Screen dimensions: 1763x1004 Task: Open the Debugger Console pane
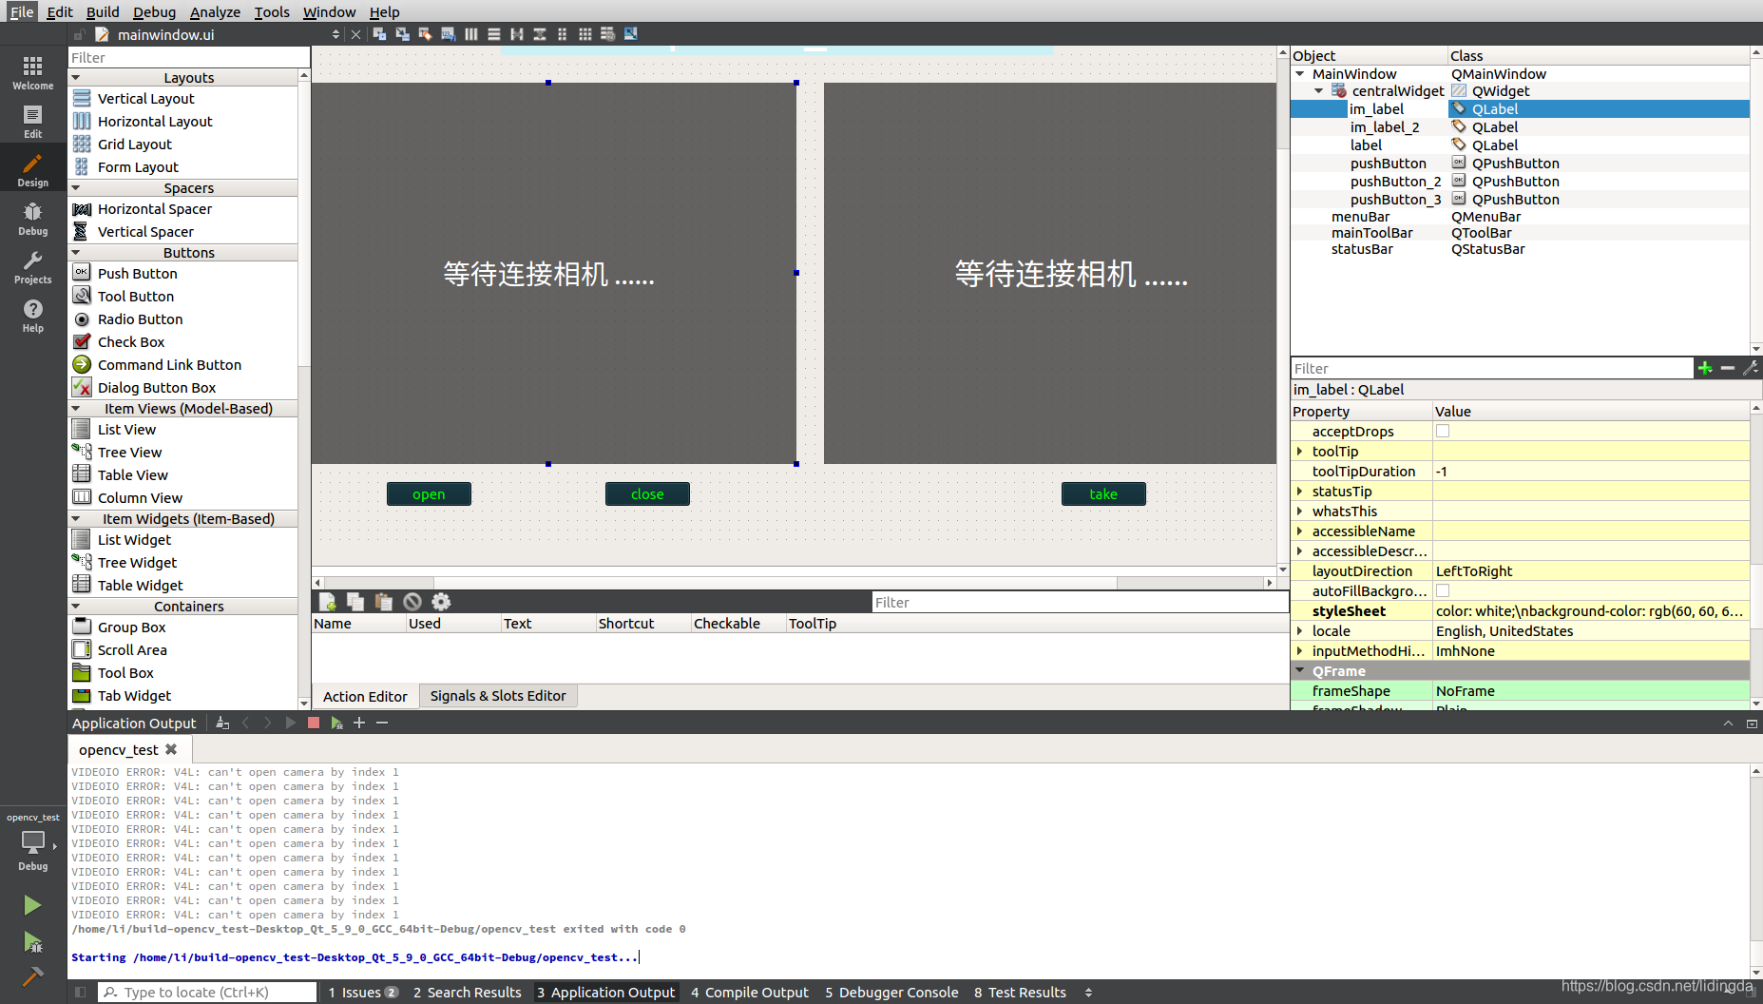click(x=890, y=992)
